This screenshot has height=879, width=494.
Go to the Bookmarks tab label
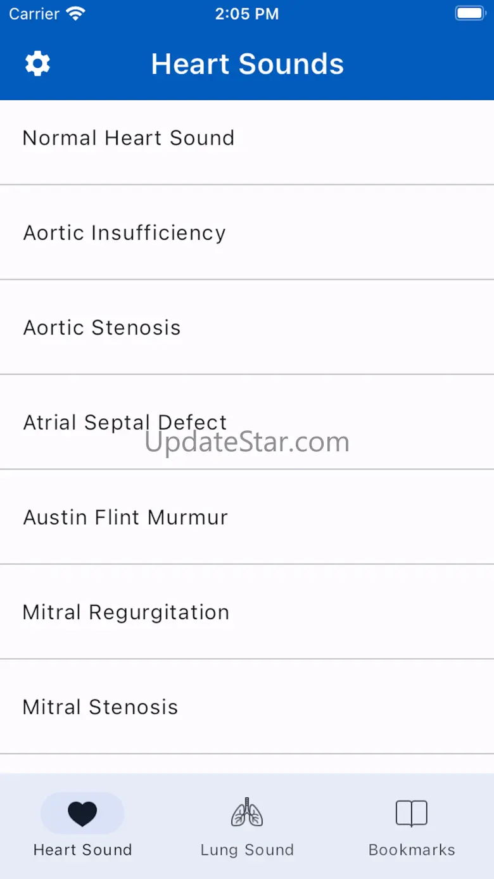point(412,850)
